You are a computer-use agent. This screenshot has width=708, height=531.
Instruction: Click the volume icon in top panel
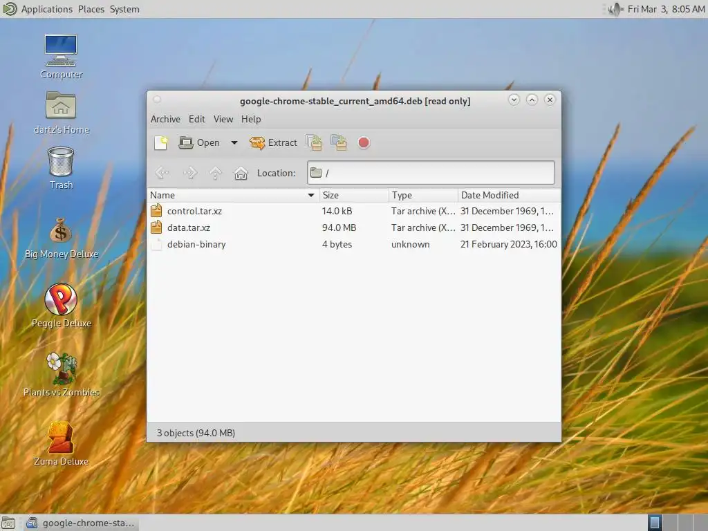click(615, 9)
